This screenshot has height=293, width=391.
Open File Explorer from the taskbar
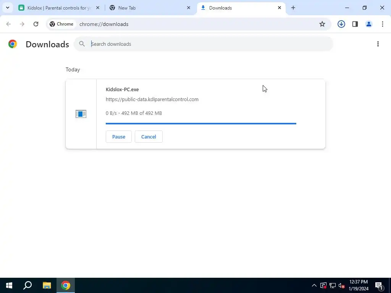(x=47, y=285)
